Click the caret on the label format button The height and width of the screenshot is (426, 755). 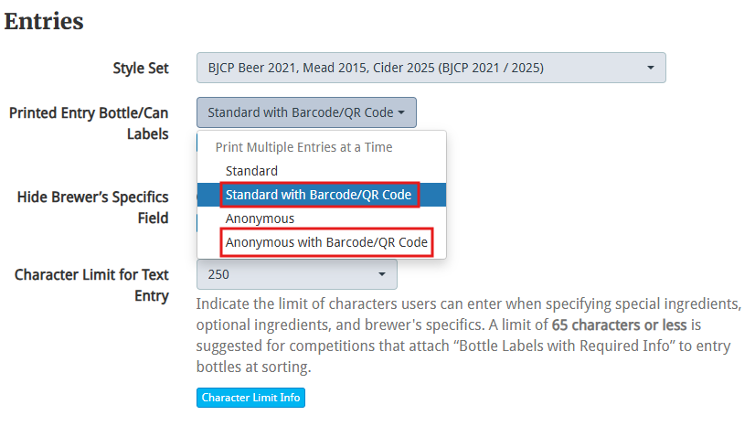tap(401, 113)
